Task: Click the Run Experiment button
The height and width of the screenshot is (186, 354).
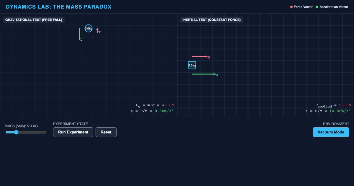Action: 73,132
